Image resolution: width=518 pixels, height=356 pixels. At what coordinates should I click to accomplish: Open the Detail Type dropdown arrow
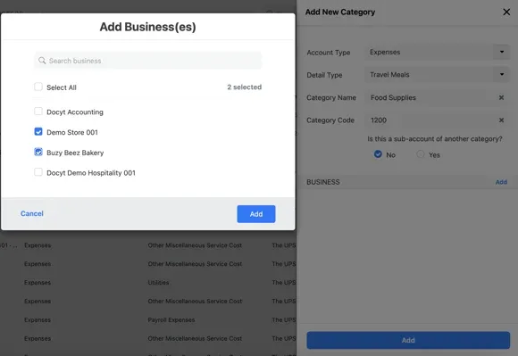[502, 74]
